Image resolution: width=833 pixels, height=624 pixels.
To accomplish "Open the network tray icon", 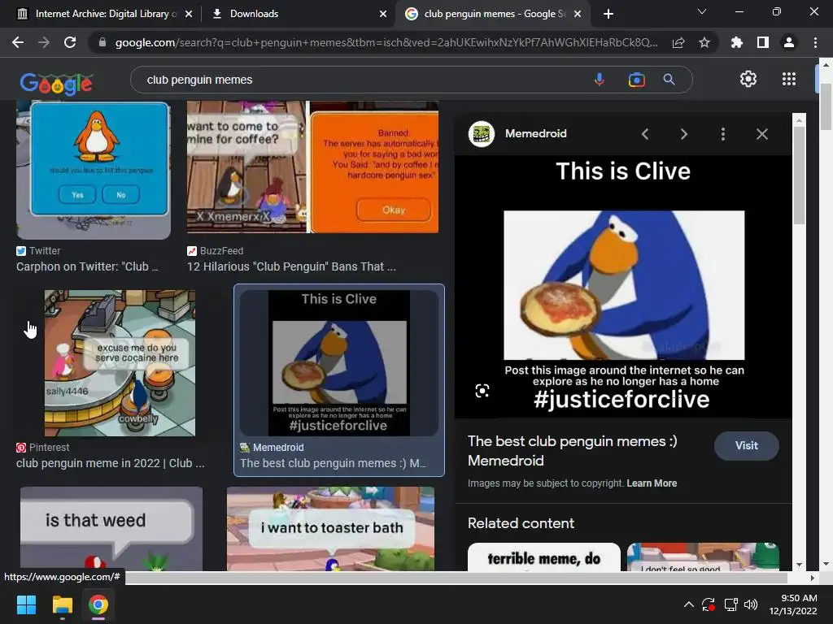I will pos(731,604).
